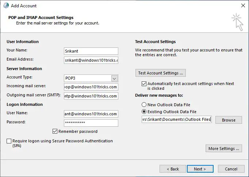This screenshot has width=249, height=177.
Task: Expand the Account Type dropdown
Action: pos(114,78)
